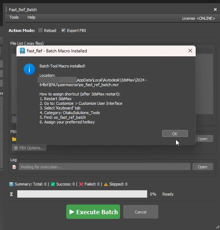Viewport: 220px width, 230px height.
Task: Click the Log file icon
Action: click(x=14, y=167)
